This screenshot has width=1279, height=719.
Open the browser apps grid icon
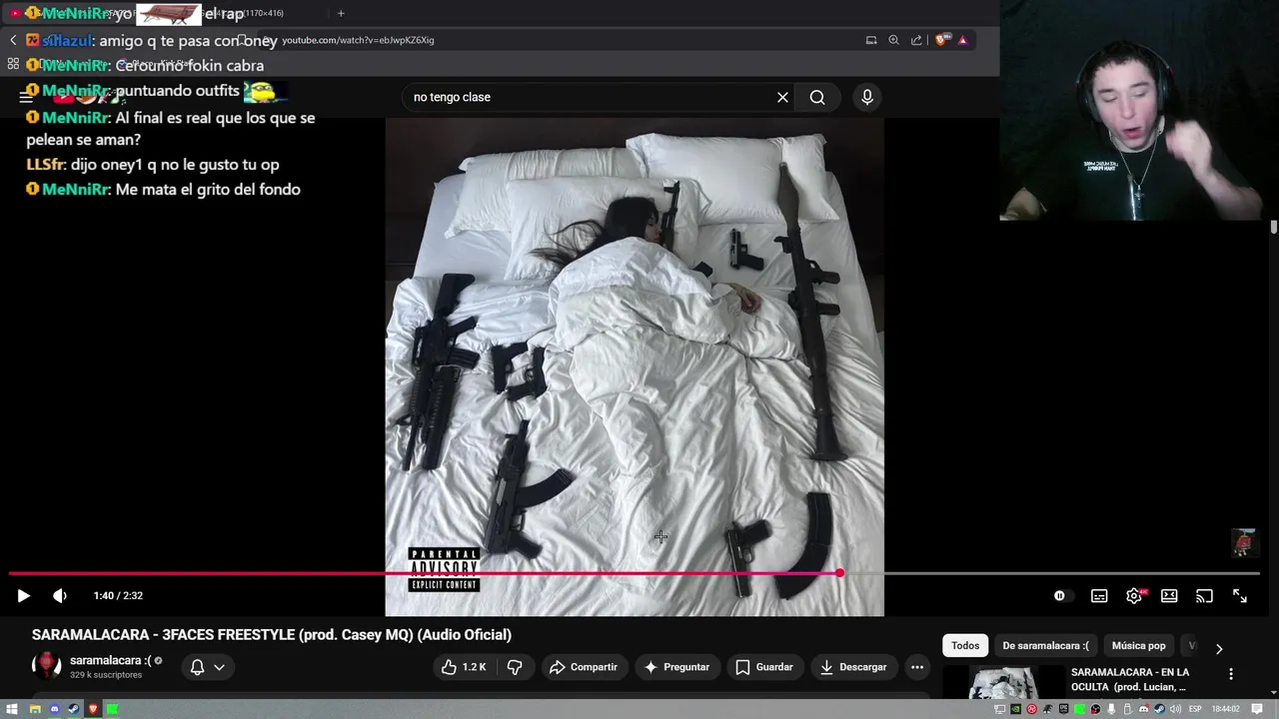click(x=13, y=64)
